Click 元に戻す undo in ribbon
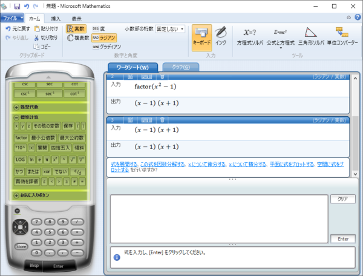Screen dimensions: 363x276 [18, 28]
